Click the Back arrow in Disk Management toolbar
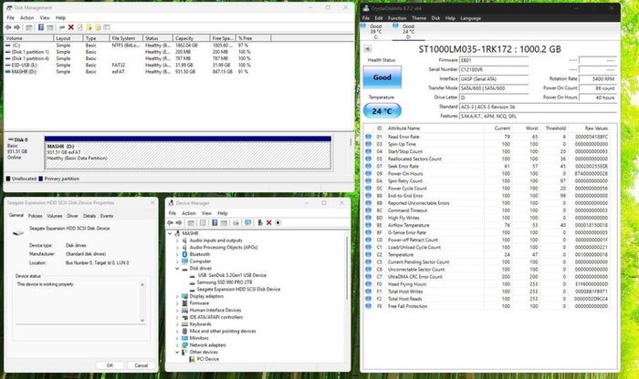The width and height of the screenshot is (639, 379). tap(8, 27)
